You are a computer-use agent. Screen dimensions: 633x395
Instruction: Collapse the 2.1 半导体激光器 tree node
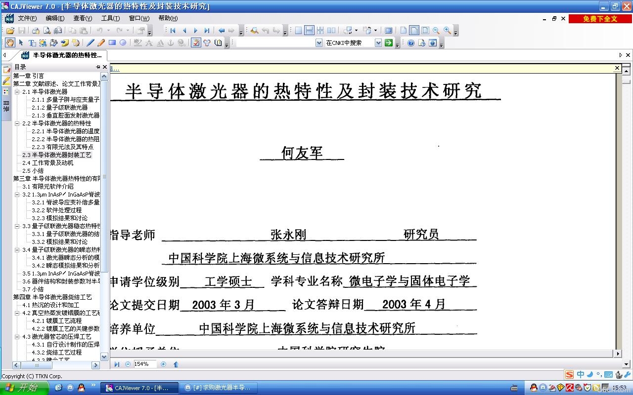pyautogui.click(x=17, y=92)
